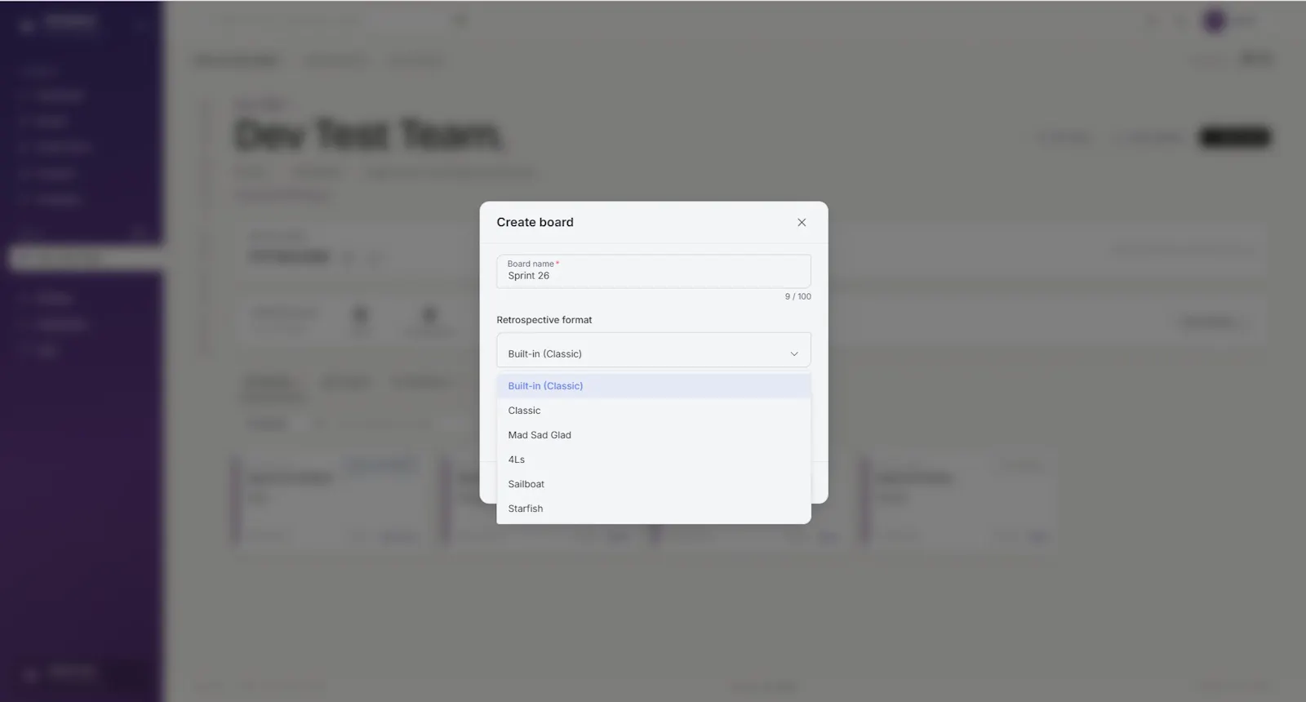This screenshot has width=1306, height=702.
Task: Choose the Mad Sad Glad format
Action: 653,435
